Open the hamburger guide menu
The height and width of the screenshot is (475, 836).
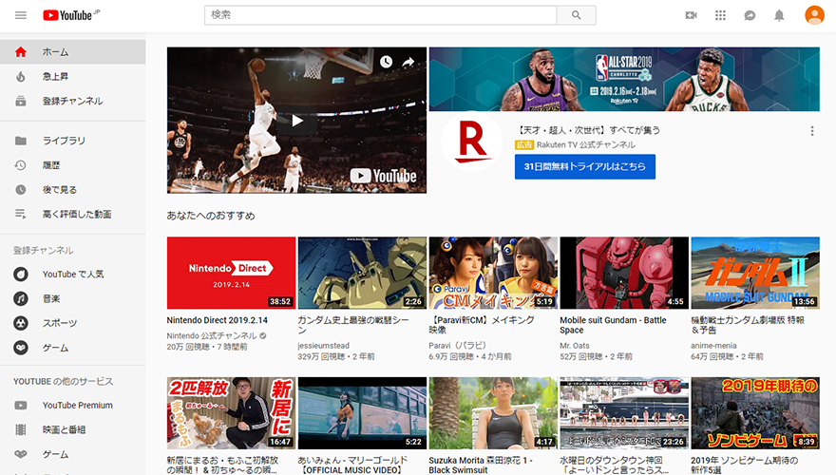[x=21, y=15]
